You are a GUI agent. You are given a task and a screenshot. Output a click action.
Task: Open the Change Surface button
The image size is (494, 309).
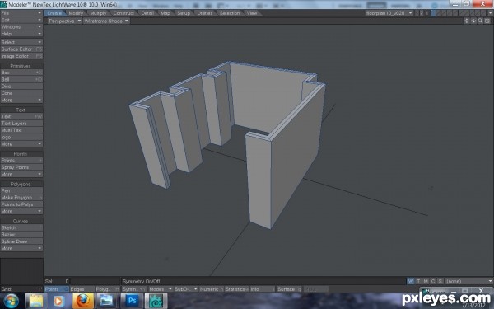[289, 289]
